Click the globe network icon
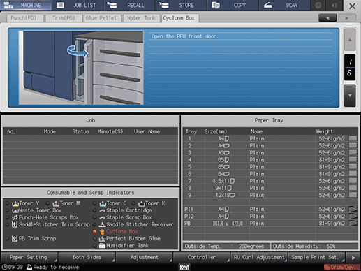The height and width of the screenshot is (271, 361). point(318,5)
